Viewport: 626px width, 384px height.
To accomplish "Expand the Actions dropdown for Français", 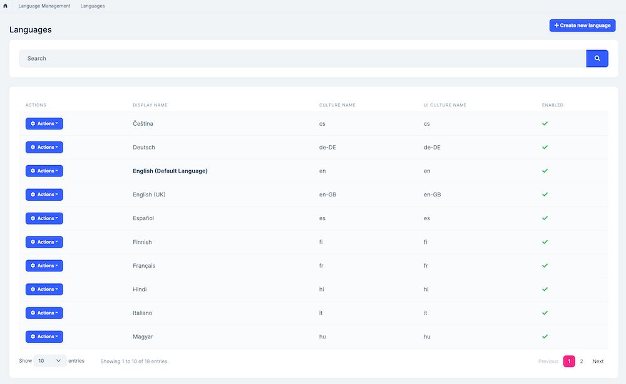I will [44, 265].
